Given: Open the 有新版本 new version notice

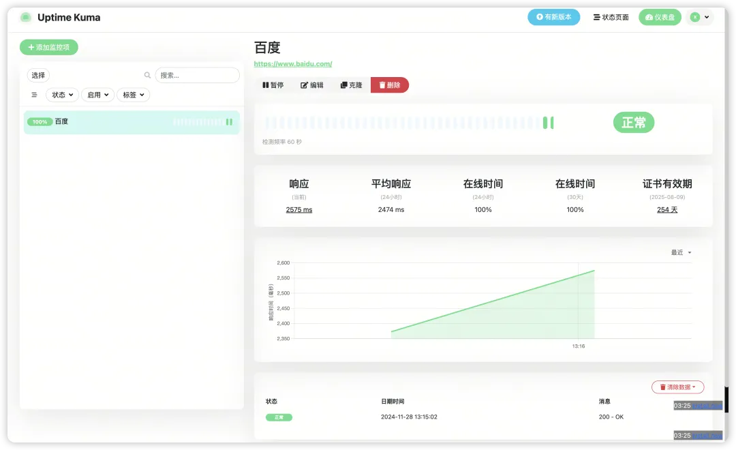Looking at the screenshot, I should (x=553, y=17).
